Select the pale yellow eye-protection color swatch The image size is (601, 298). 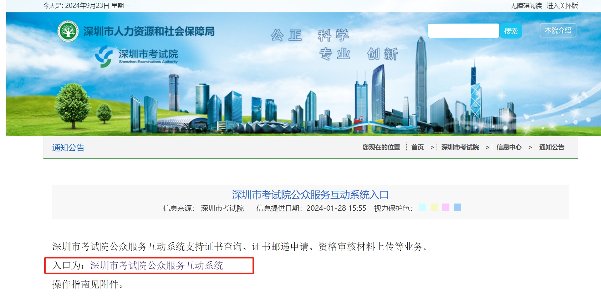434,207
